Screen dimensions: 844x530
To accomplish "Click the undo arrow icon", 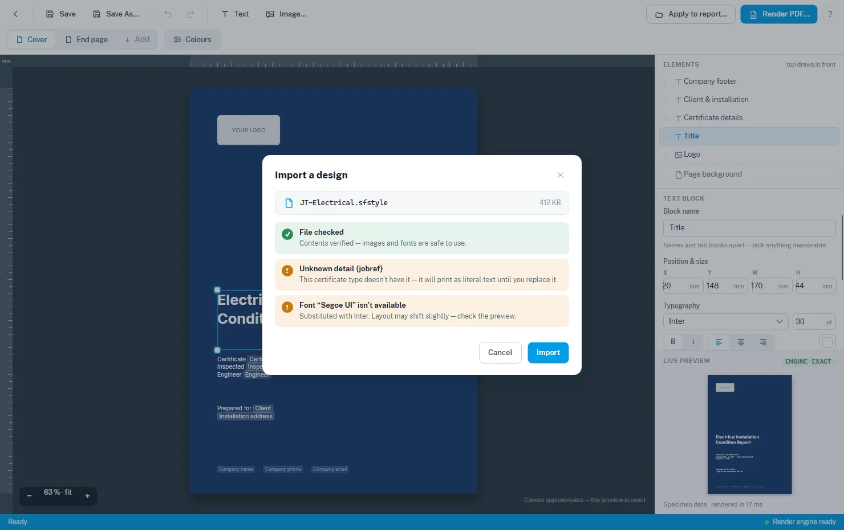I will coord(168,14).
